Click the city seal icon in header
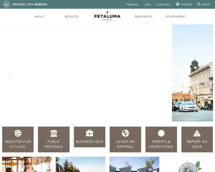Image resolution: width=215 pixels, height=172 pixels. pos(6,4)
